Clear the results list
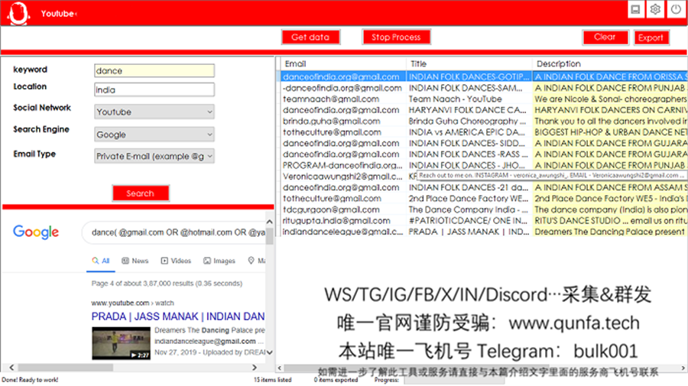Viewport: 688px width, 386px height. 605,37
